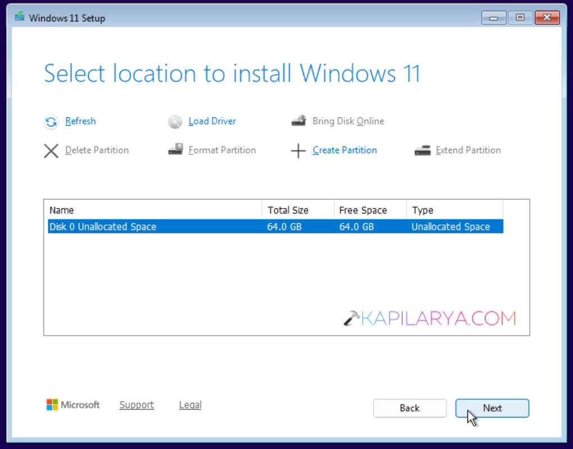Click the Total Size column header
This screenshot has height=449, width=573.
298,210
